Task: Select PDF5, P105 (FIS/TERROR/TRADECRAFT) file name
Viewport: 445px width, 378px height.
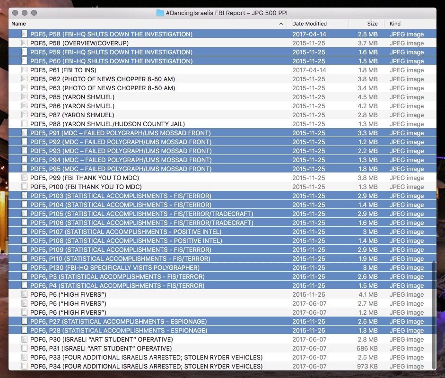Action: (141, 214)
